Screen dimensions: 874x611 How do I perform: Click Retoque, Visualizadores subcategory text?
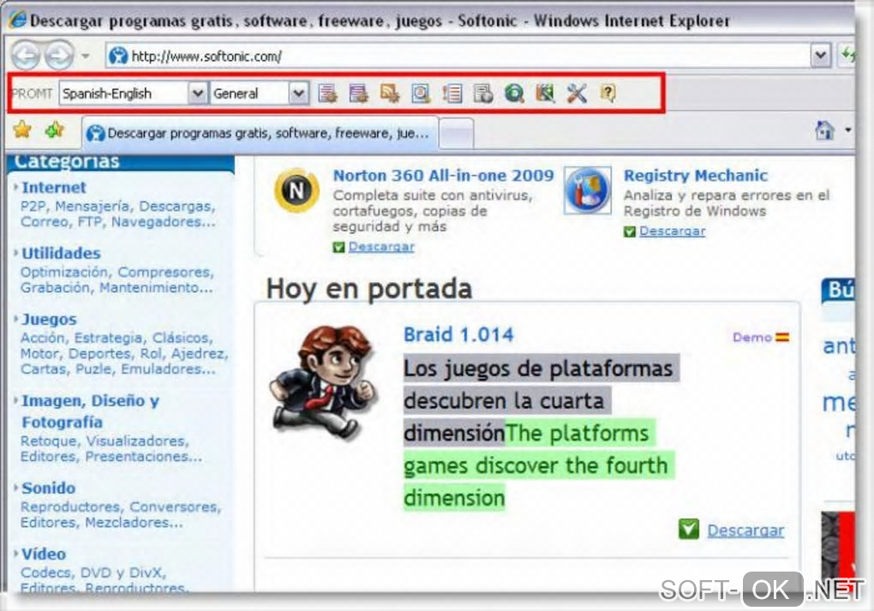(105, 441)
